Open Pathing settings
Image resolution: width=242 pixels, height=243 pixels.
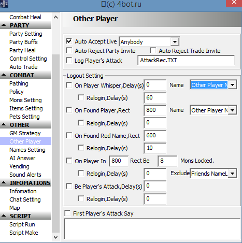pyautogui.click(x=19, y=83)
